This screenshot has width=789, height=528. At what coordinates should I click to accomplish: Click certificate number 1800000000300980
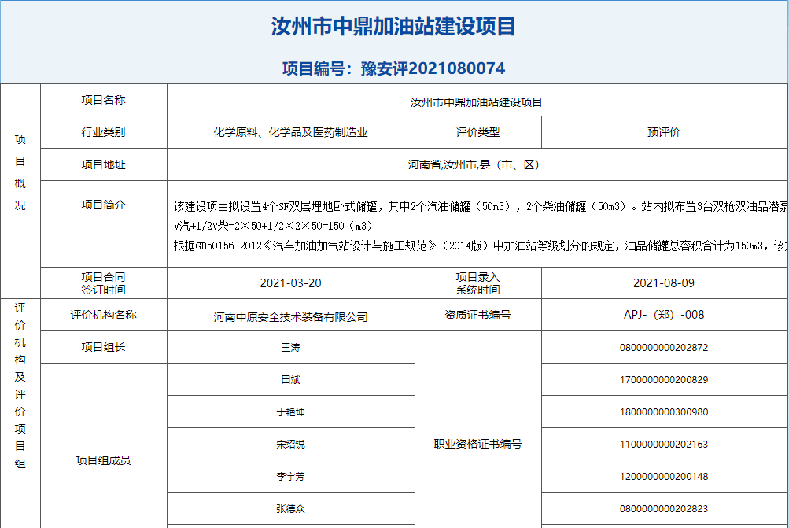[664, 412]
